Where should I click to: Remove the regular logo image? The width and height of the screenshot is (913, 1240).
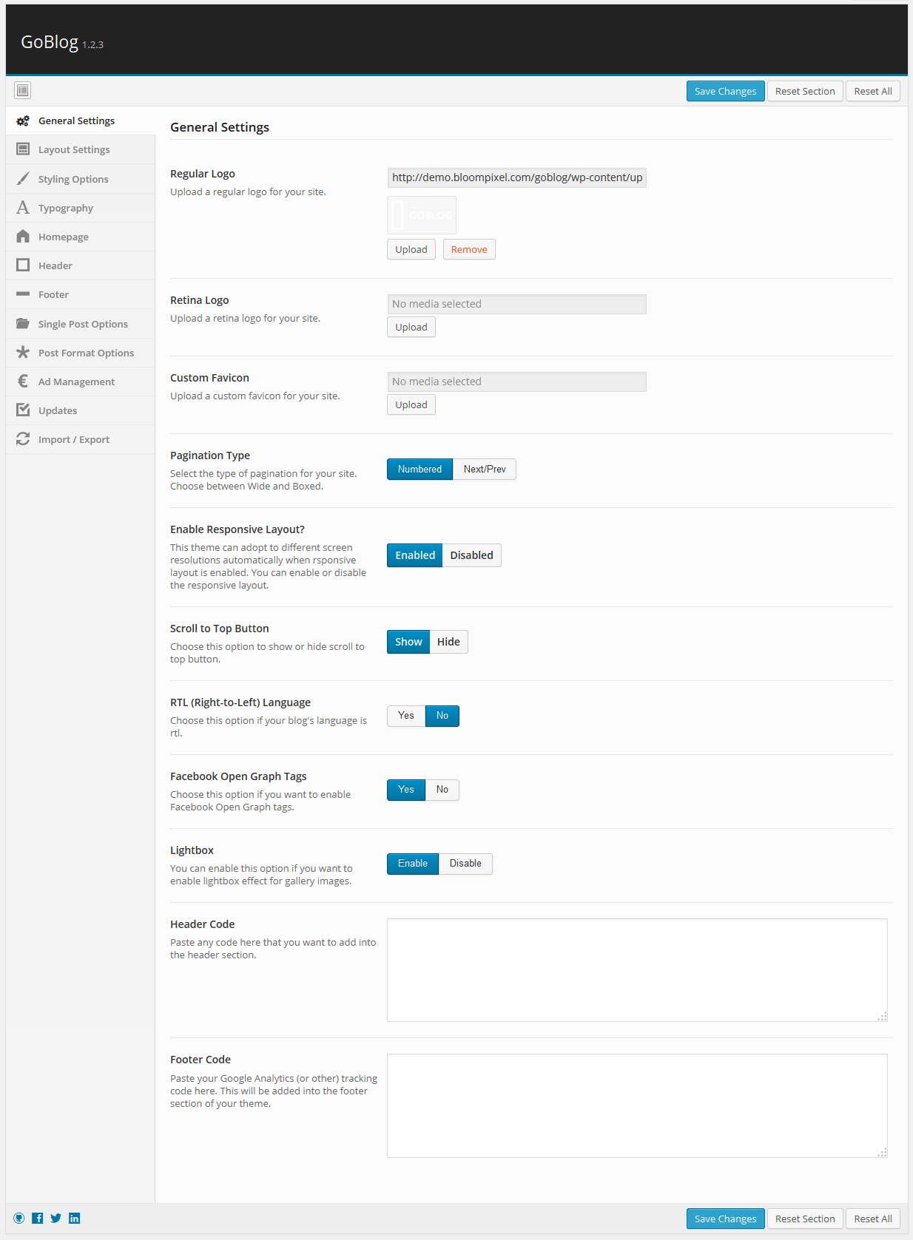(x=469, y=249)
